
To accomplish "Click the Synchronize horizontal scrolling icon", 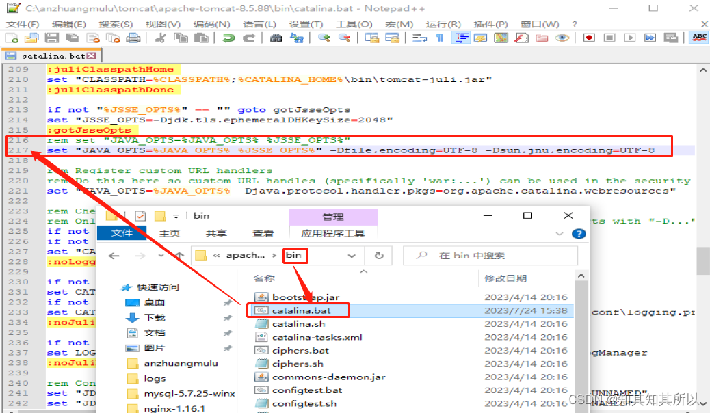I will click(392, 38).
